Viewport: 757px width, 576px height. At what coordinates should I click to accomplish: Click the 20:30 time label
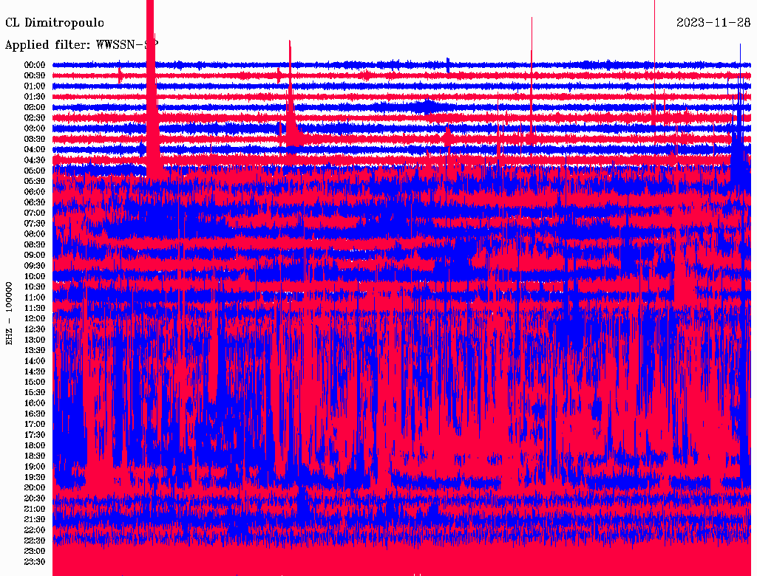click(x=35, y=498)
